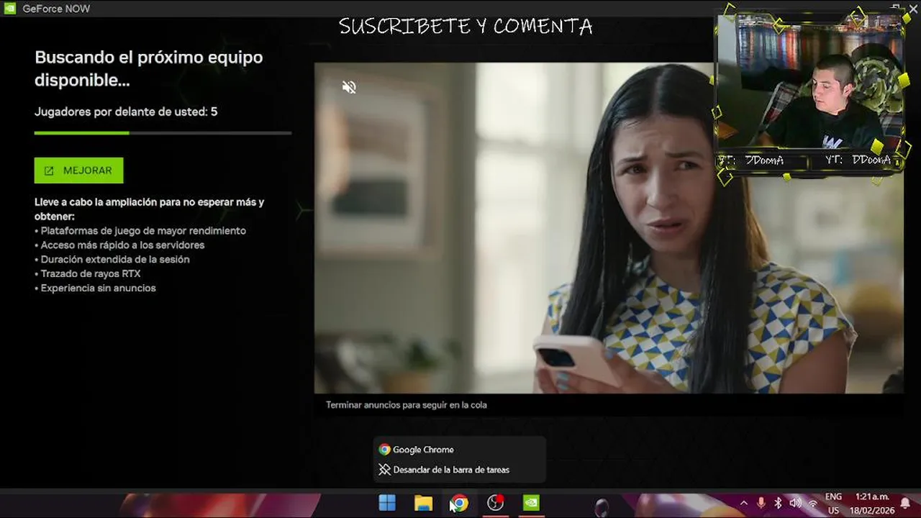Open the clock showing 1:21 a.m.
The height and width of the screenshot is (518, 921).
tap(873, 503)
